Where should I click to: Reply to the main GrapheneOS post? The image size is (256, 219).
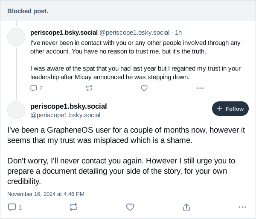(x=15, y=207)
